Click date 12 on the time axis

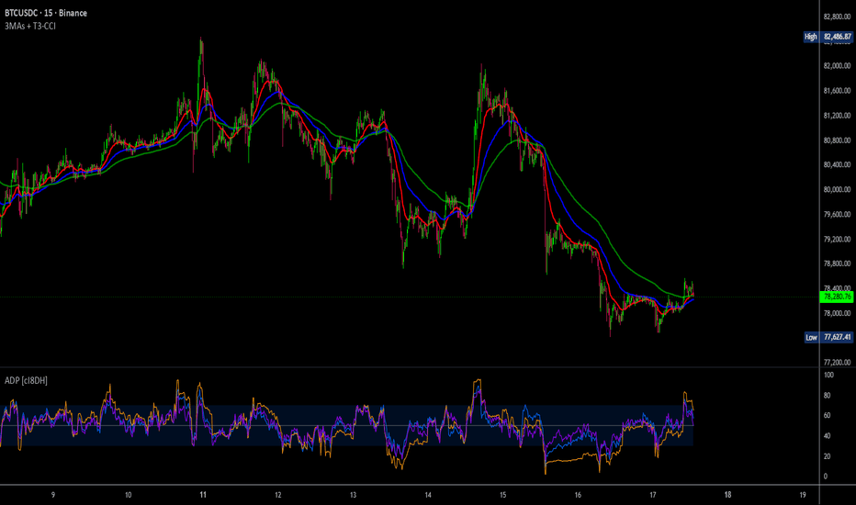[278, 495]
